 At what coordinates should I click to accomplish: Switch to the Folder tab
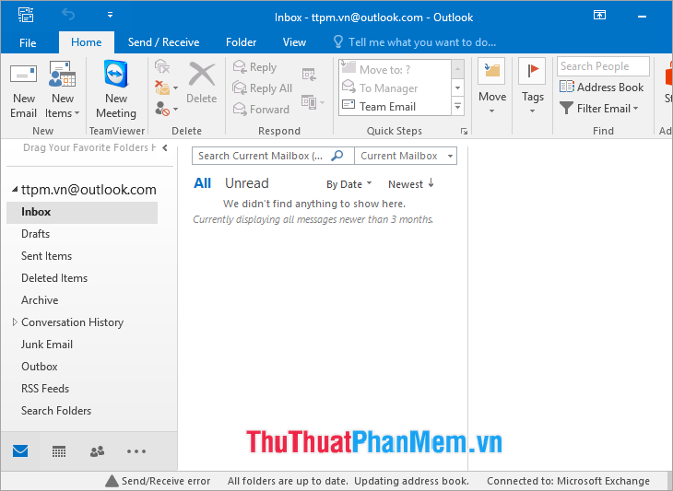coord(242,42)
